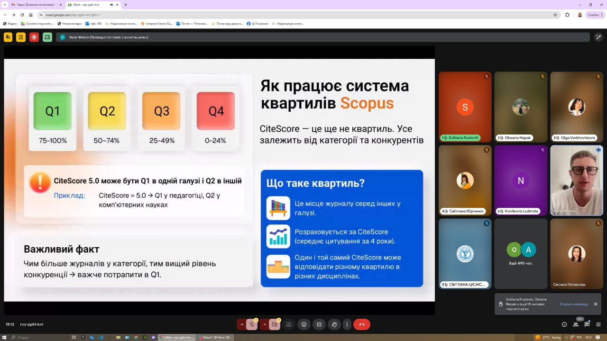Click the green screen-share devices button

(47, 37)
